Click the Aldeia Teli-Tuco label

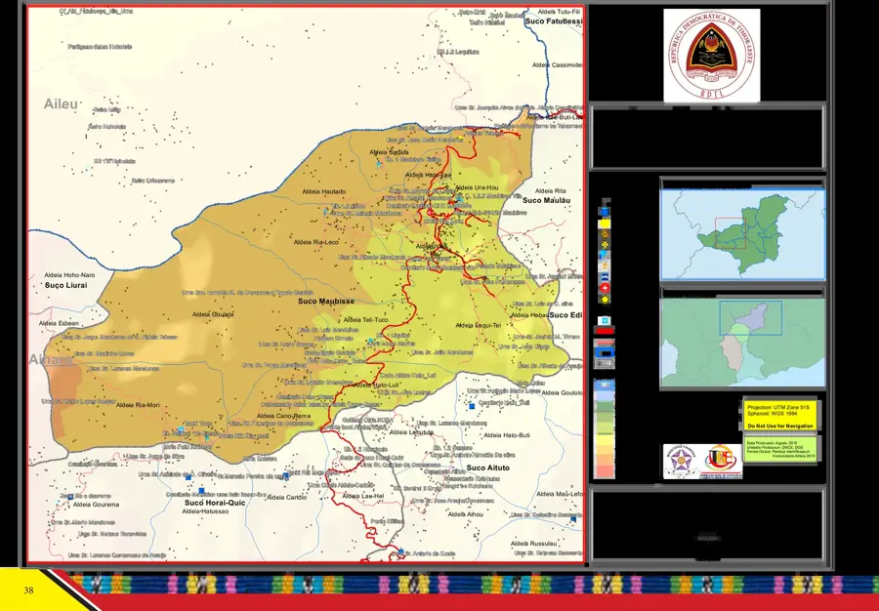tap(365, 320)
